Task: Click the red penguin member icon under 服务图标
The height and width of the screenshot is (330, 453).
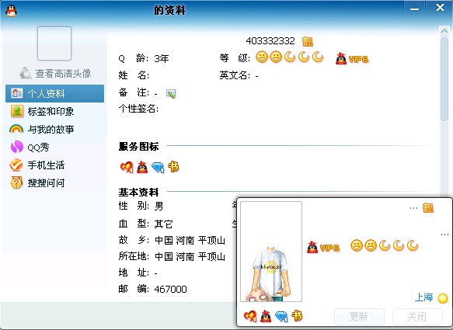Action: click(x=142, y=167)
